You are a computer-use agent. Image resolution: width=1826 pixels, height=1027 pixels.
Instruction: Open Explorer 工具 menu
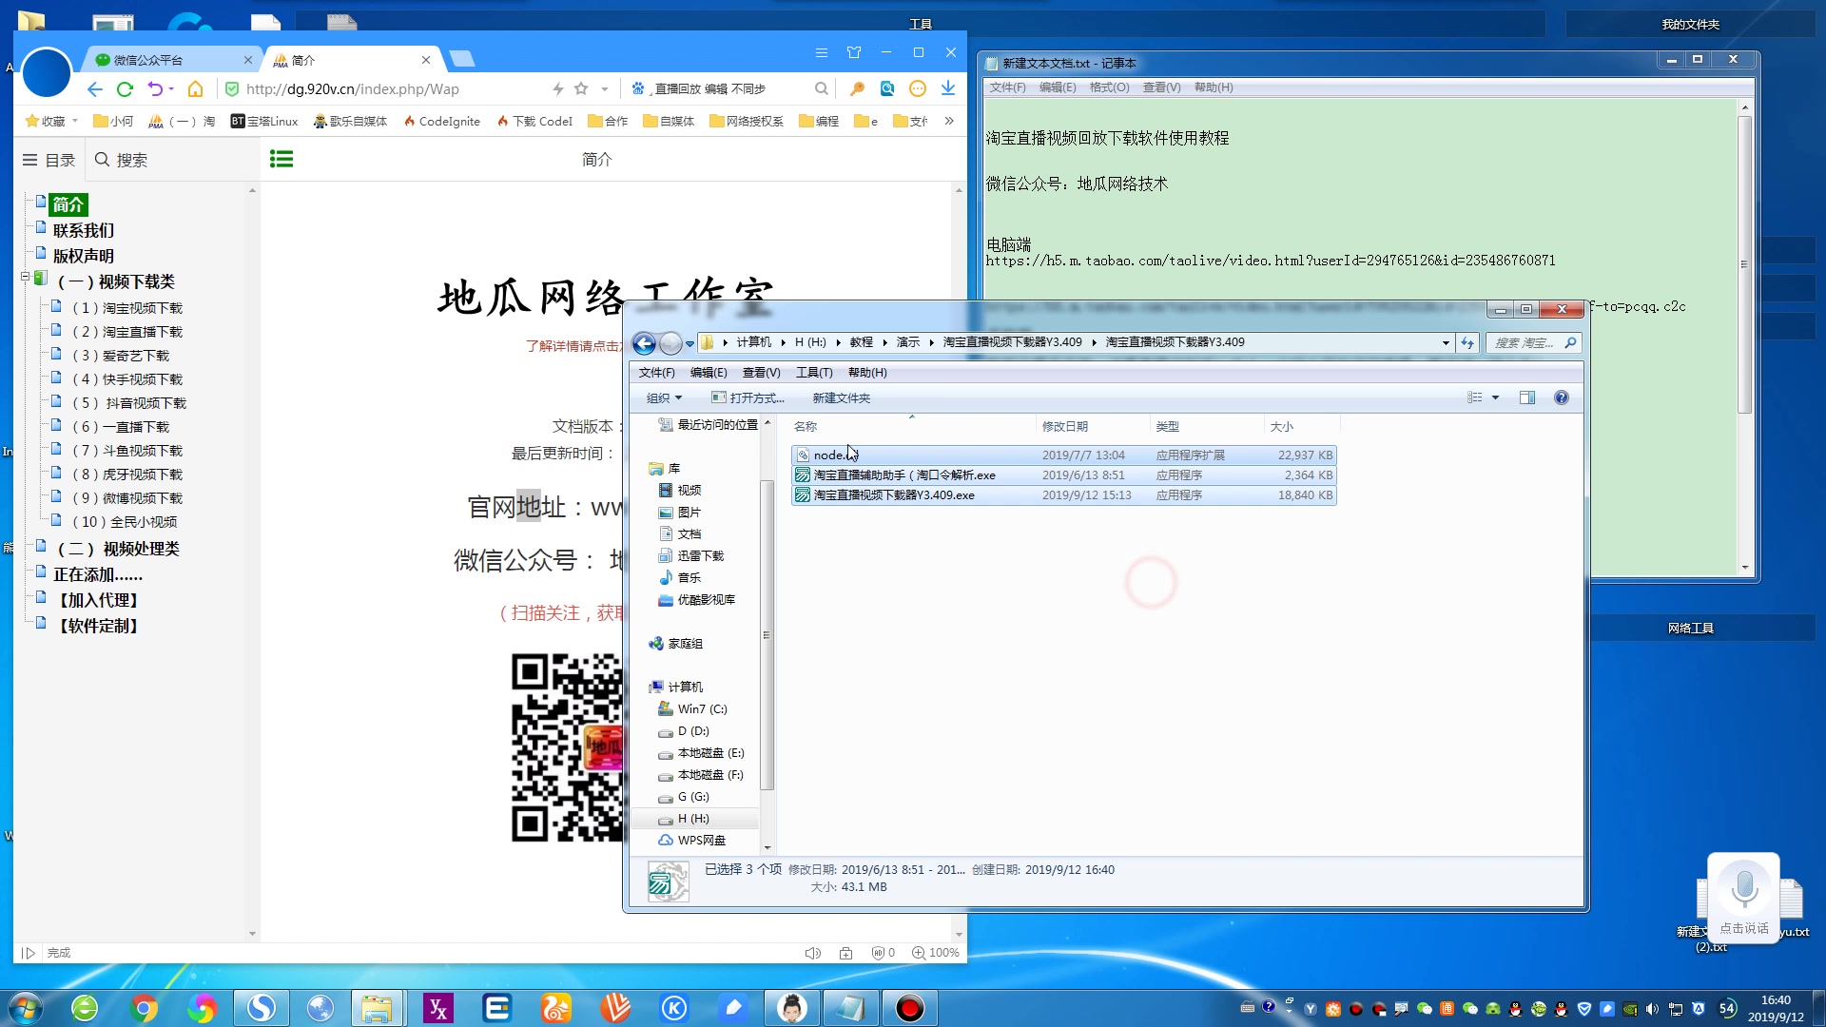click(x=814, y=373)
